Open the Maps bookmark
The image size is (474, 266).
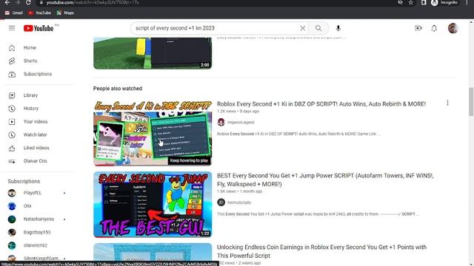coord(65,13)
